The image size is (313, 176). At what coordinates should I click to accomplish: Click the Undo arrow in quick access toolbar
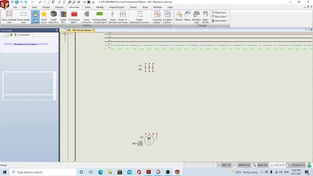(26, 2)
